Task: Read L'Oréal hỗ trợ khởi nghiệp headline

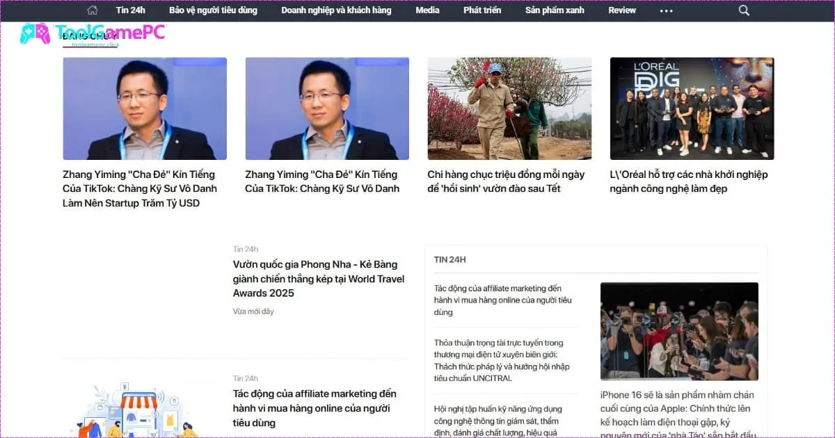Action: click(x=688, y=181)
